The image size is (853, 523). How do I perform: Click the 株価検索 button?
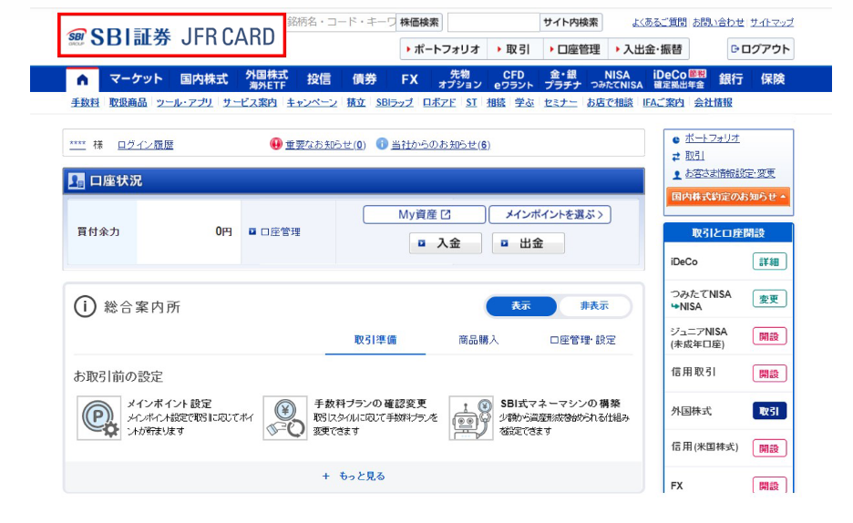[x=419, y=22]
